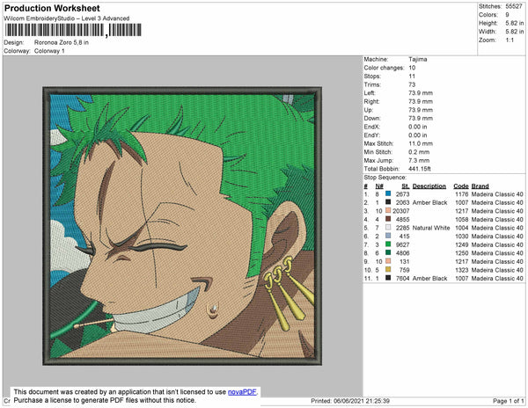Click the barcode under the worksheet title
Viewport: 528px width, 408px height.
click(73, 30)
